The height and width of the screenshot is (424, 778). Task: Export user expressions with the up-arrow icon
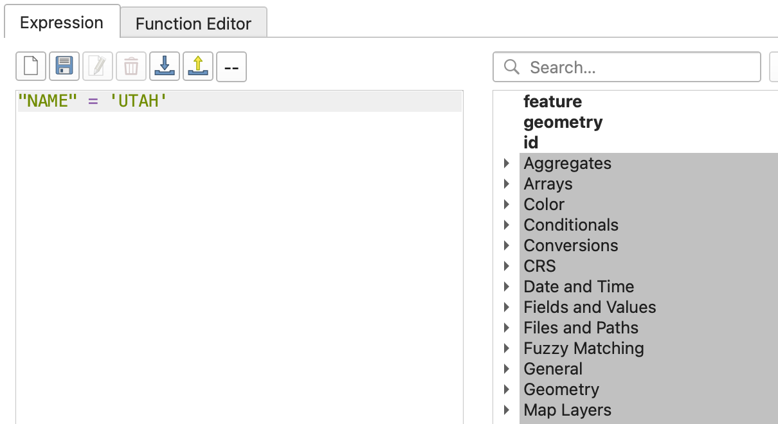tap(198, 66)
